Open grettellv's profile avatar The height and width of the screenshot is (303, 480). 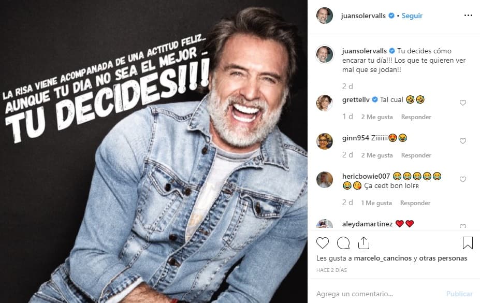tap(325, 103)
